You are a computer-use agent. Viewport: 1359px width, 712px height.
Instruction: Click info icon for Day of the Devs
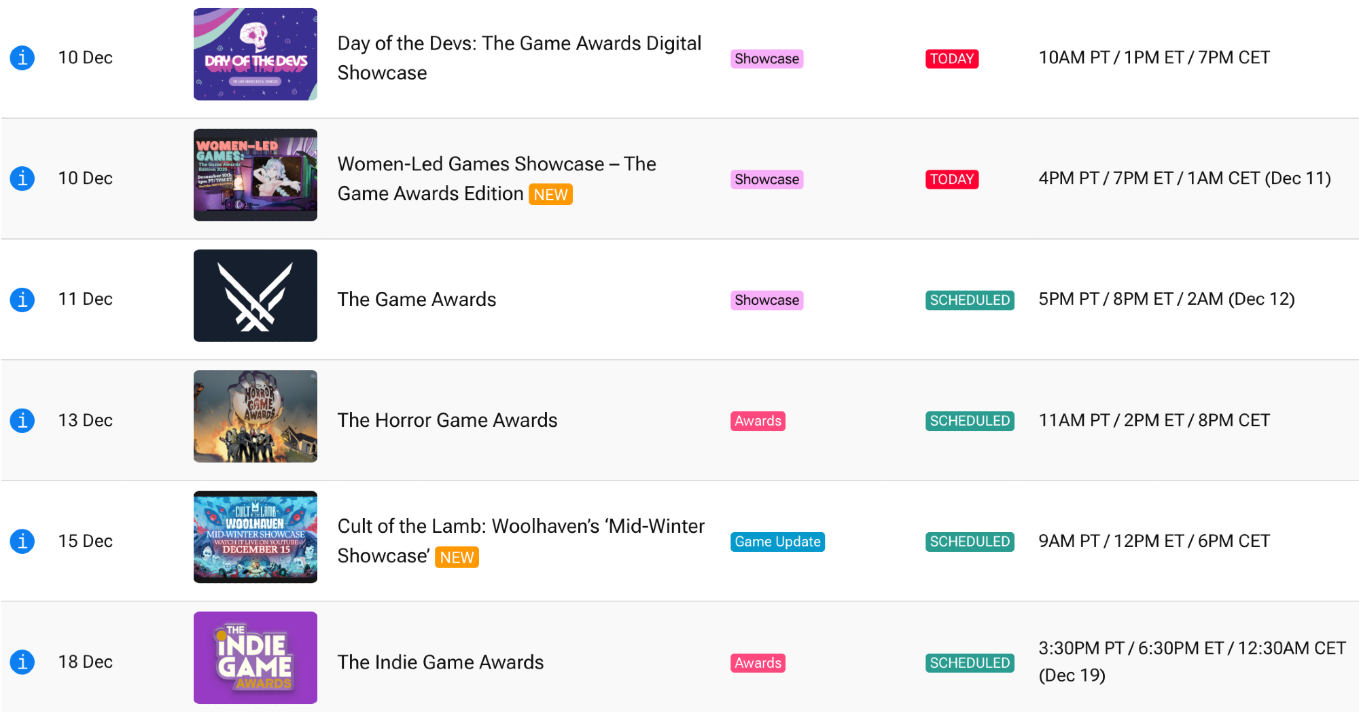click(x=22, y=58)
